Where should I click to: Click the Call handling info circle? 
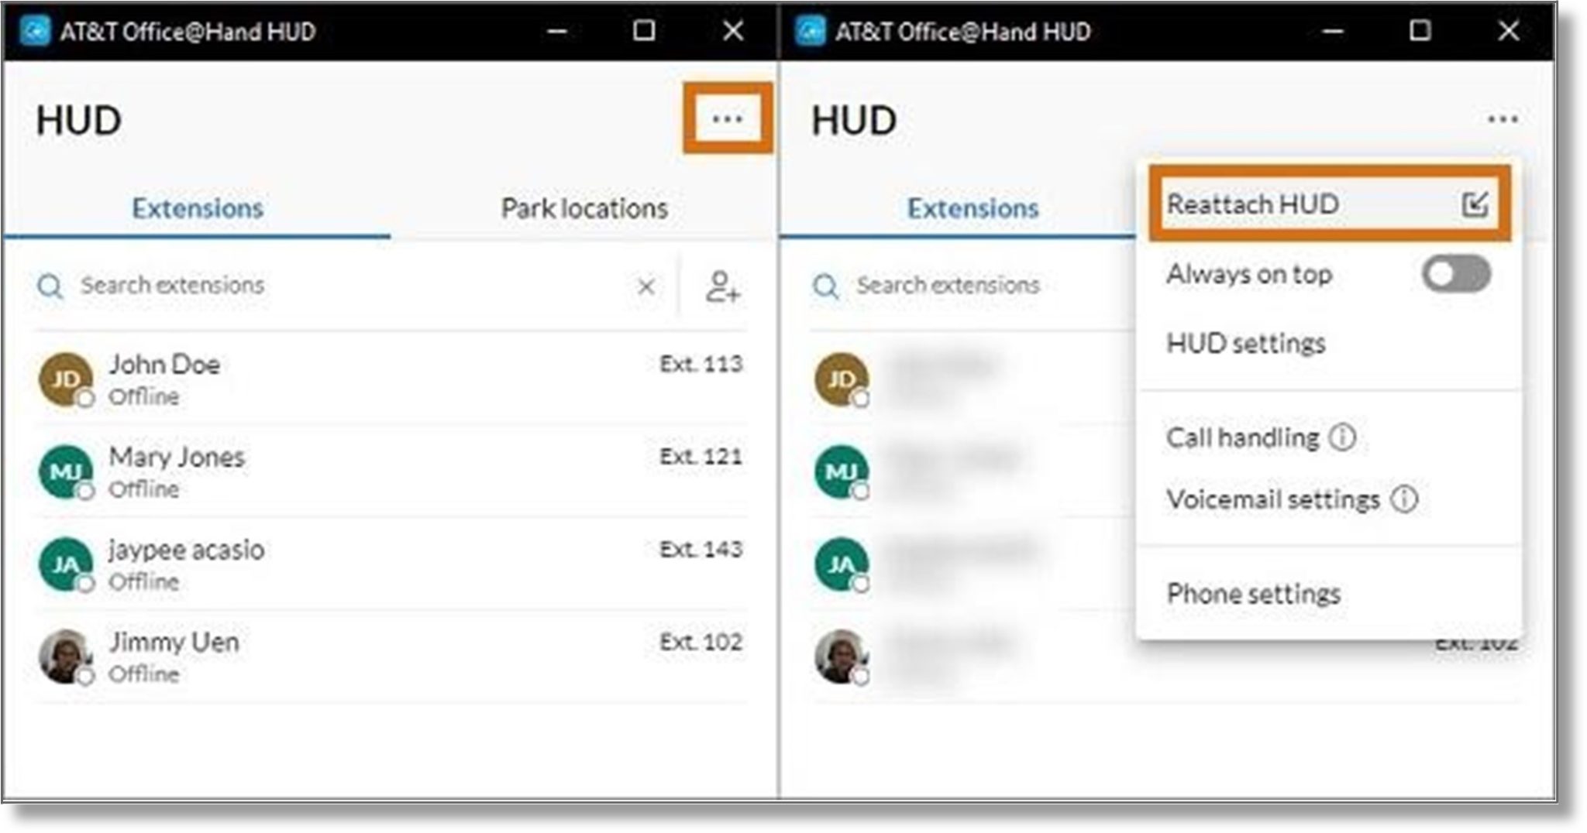[x=1342, y=437]
